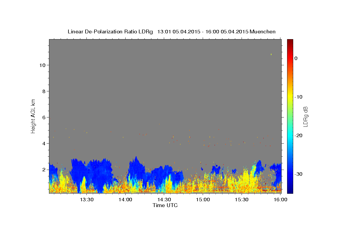Click the height tick label 8
This screenshot has height=232, width=348.
44,91
